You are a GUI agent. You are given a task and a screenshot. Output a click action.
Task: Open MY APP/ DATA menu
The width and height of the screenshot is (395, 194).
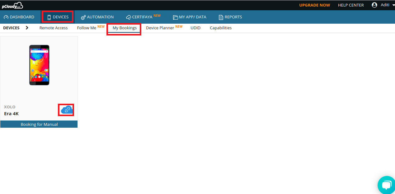click(x=190, y=17)
